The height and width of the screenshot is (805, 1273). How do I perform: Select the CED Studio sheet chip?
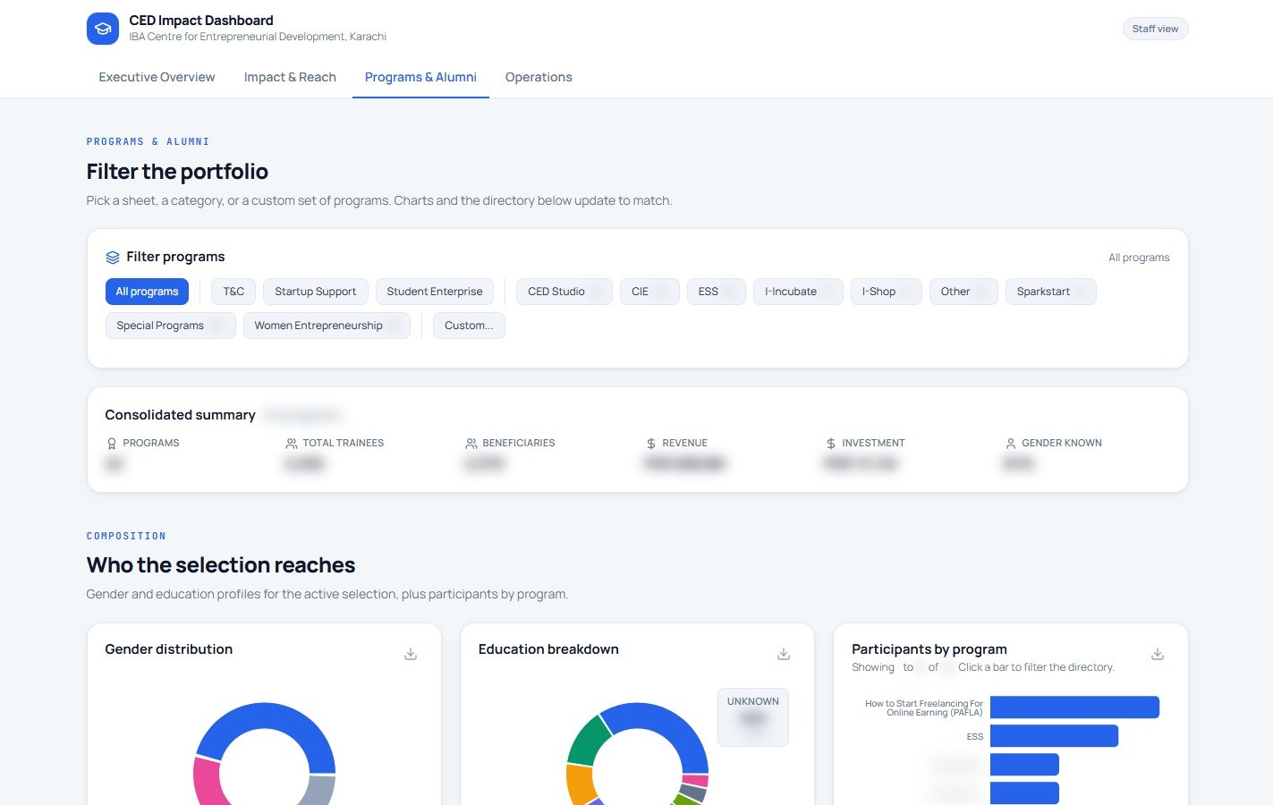point(564,292)
